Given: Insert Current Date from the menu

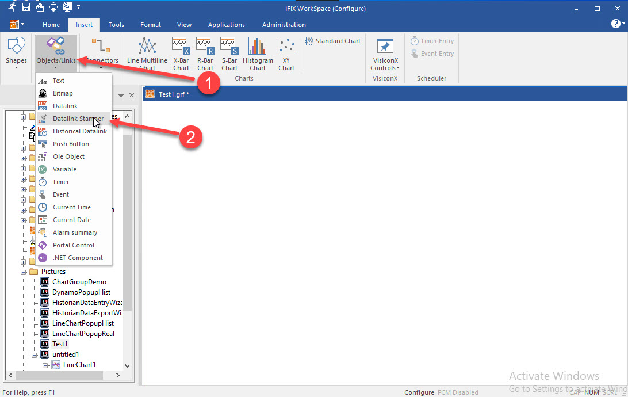Looking at the screenshot, I should tap(74, 220).
